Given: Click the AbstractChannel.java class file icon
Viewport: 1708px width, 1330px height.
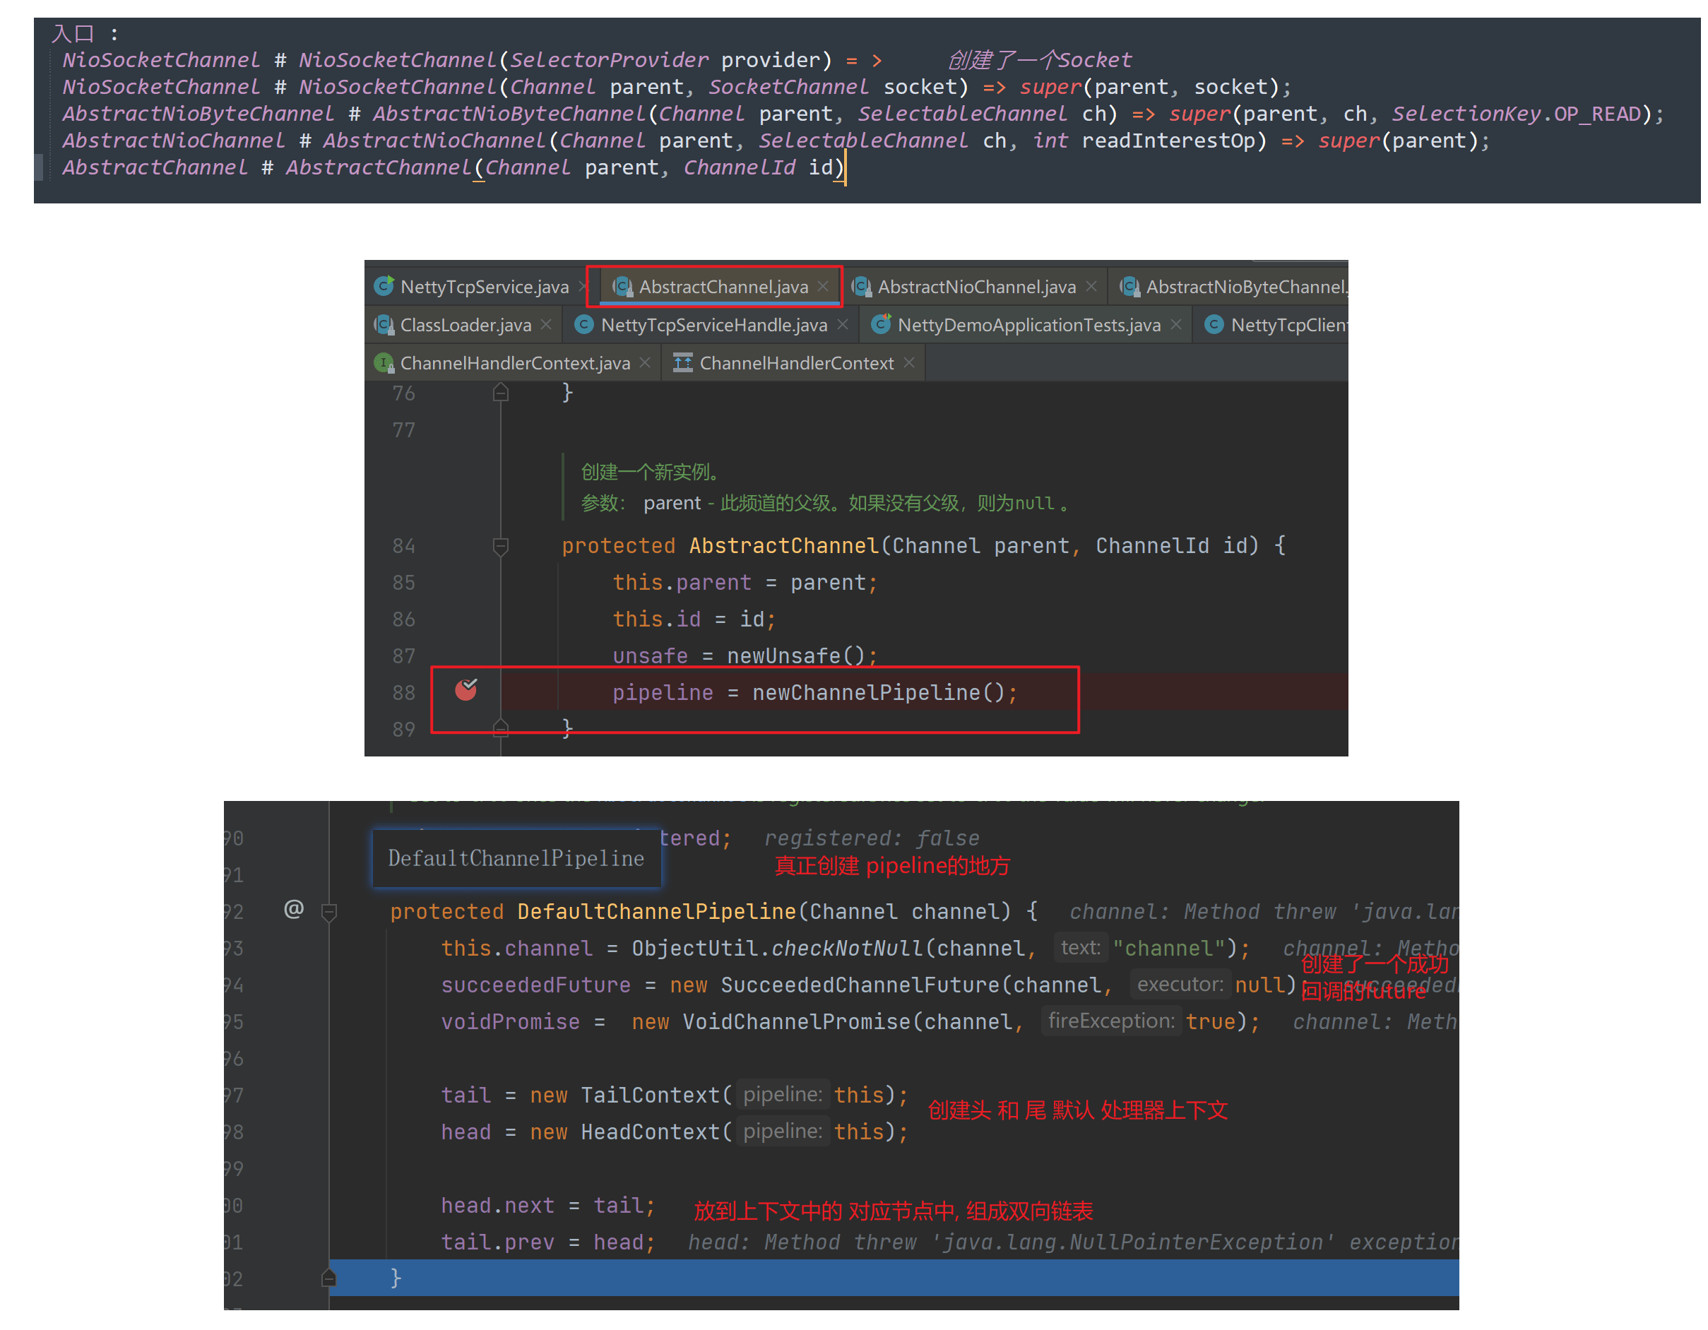Looking at the screenshot, I should [x=622, y=287].
